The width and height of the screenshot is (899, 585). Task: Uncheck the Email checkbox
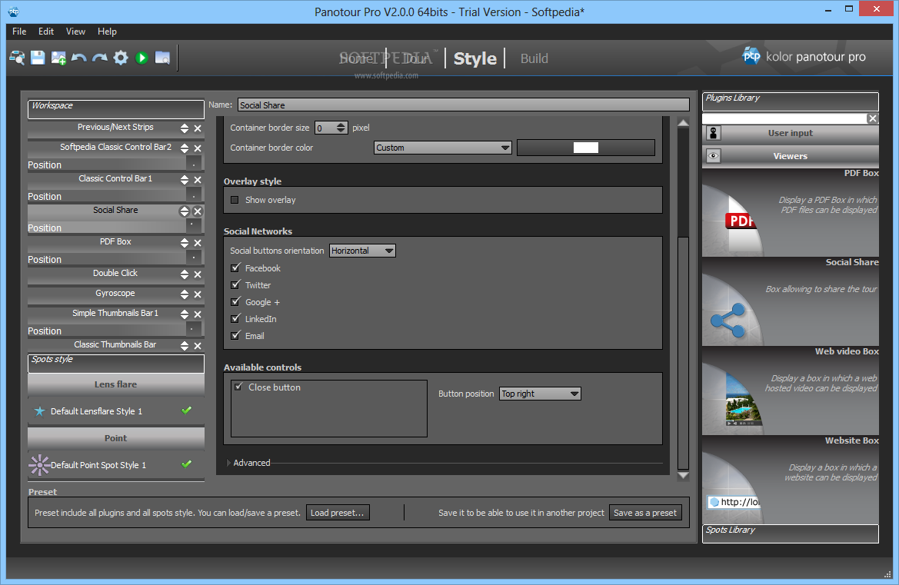235,335
